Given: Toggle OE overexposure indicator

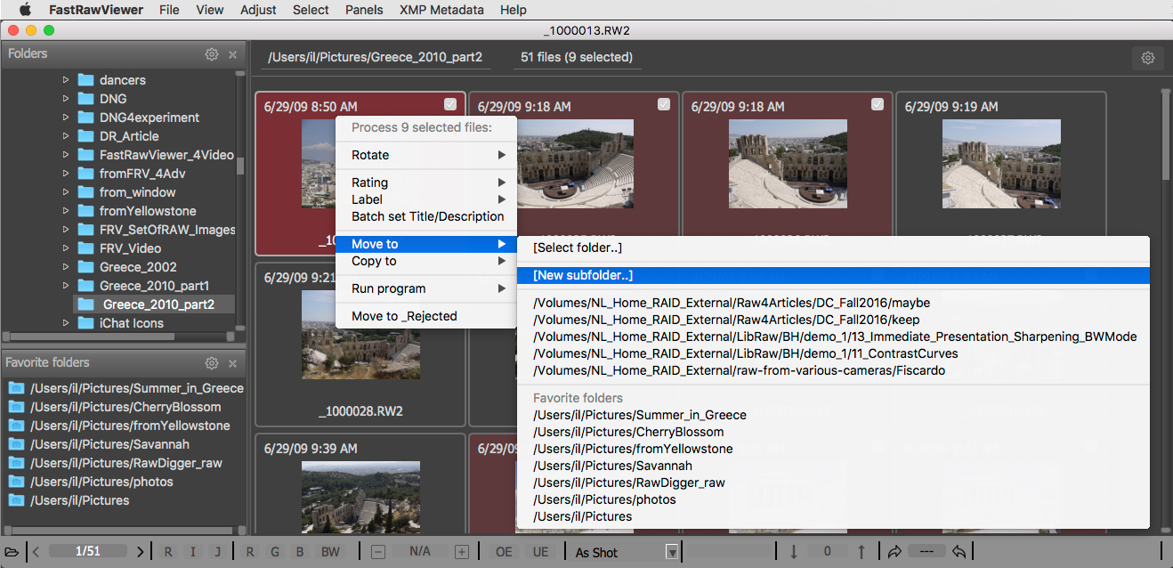Looking at the screenshot, I should [504, 552].
